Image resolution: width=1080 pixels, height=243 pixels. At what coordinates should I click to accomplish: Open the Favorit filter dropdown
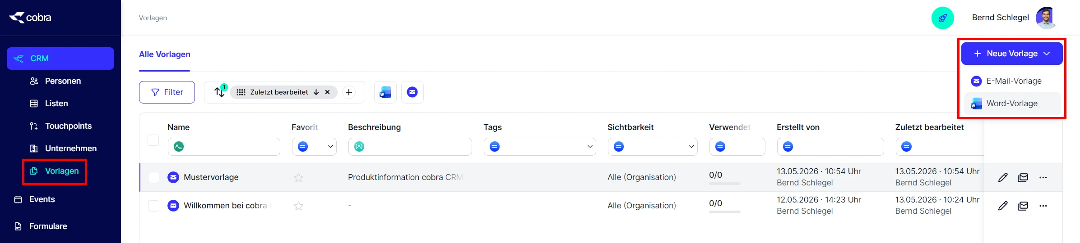(x=314, y=147)
